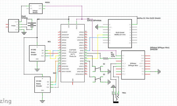Click the GPIO5 pin label on ESP32

click(82, 51)
